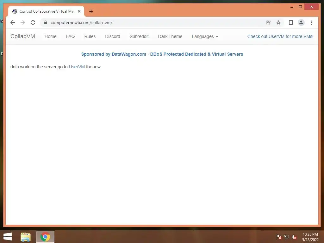This screenshot has height=243, width=324.
Task: Bookmark this page with the star icon
Action: (x=278, y=22)
